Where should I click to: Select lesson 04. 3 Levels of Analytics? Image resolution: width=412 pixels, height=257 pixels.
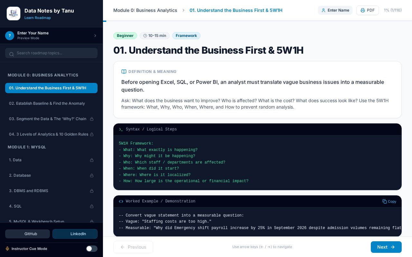click(x=51, y=134)
